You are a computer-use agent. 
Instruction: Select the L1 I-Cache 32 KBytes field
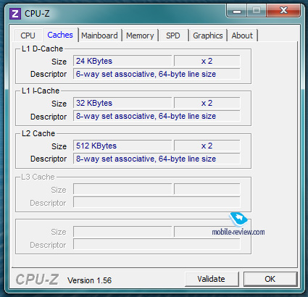point(122,103)
